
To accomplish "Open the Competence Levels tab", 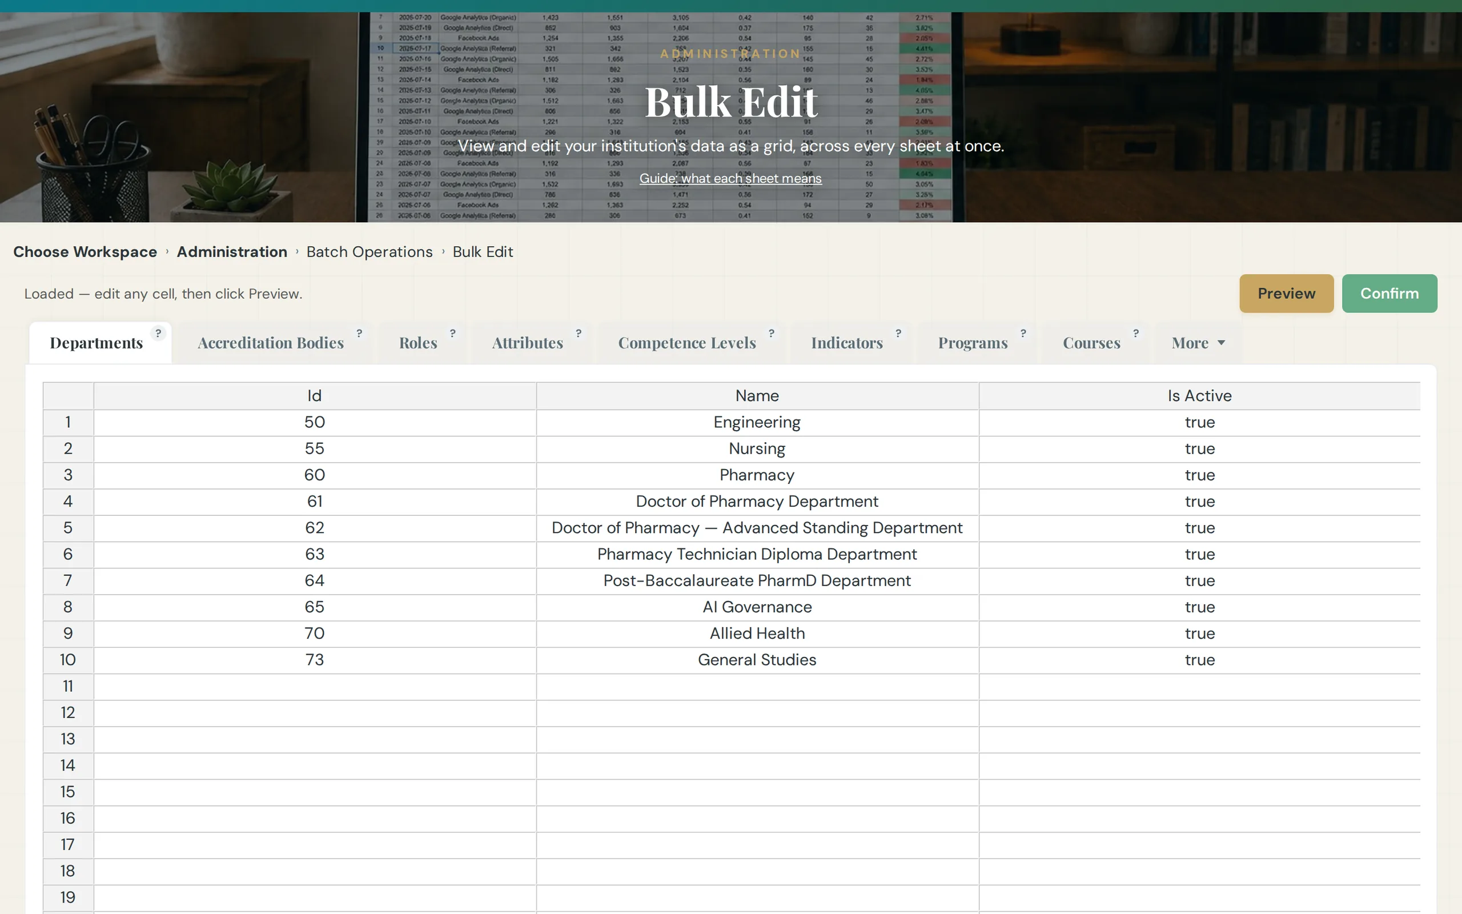I will point(687,343).
